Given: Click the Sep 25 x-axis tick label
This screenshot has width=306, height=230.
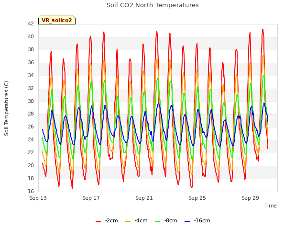Looking at the screenshot, I should point(197,198).
